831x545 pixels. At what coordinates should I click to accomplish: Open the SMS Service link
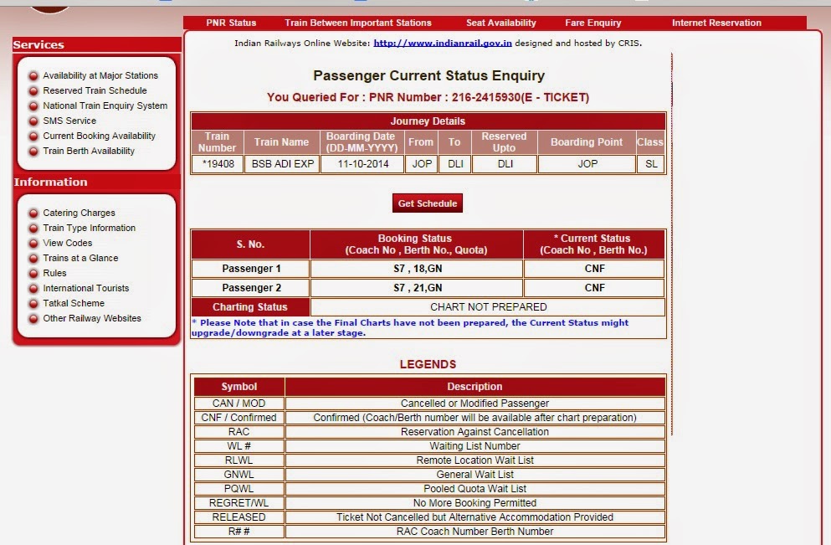(x=69, y=121)
